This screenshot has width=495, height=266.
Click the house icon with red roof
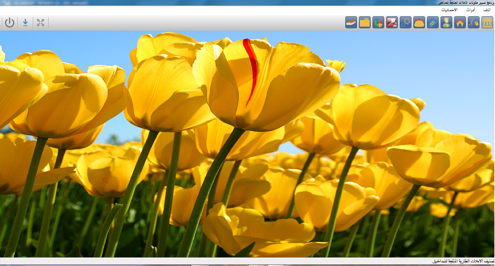pos(460,23)
